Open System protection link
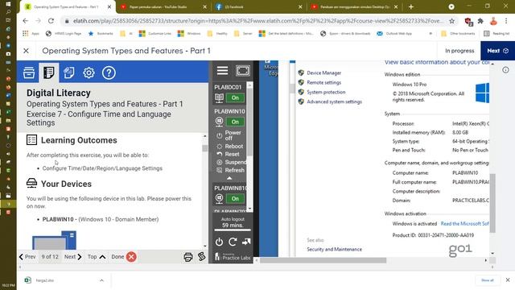Image resolution: width=515 pixels, height=290 pixels. click(326, 92)
